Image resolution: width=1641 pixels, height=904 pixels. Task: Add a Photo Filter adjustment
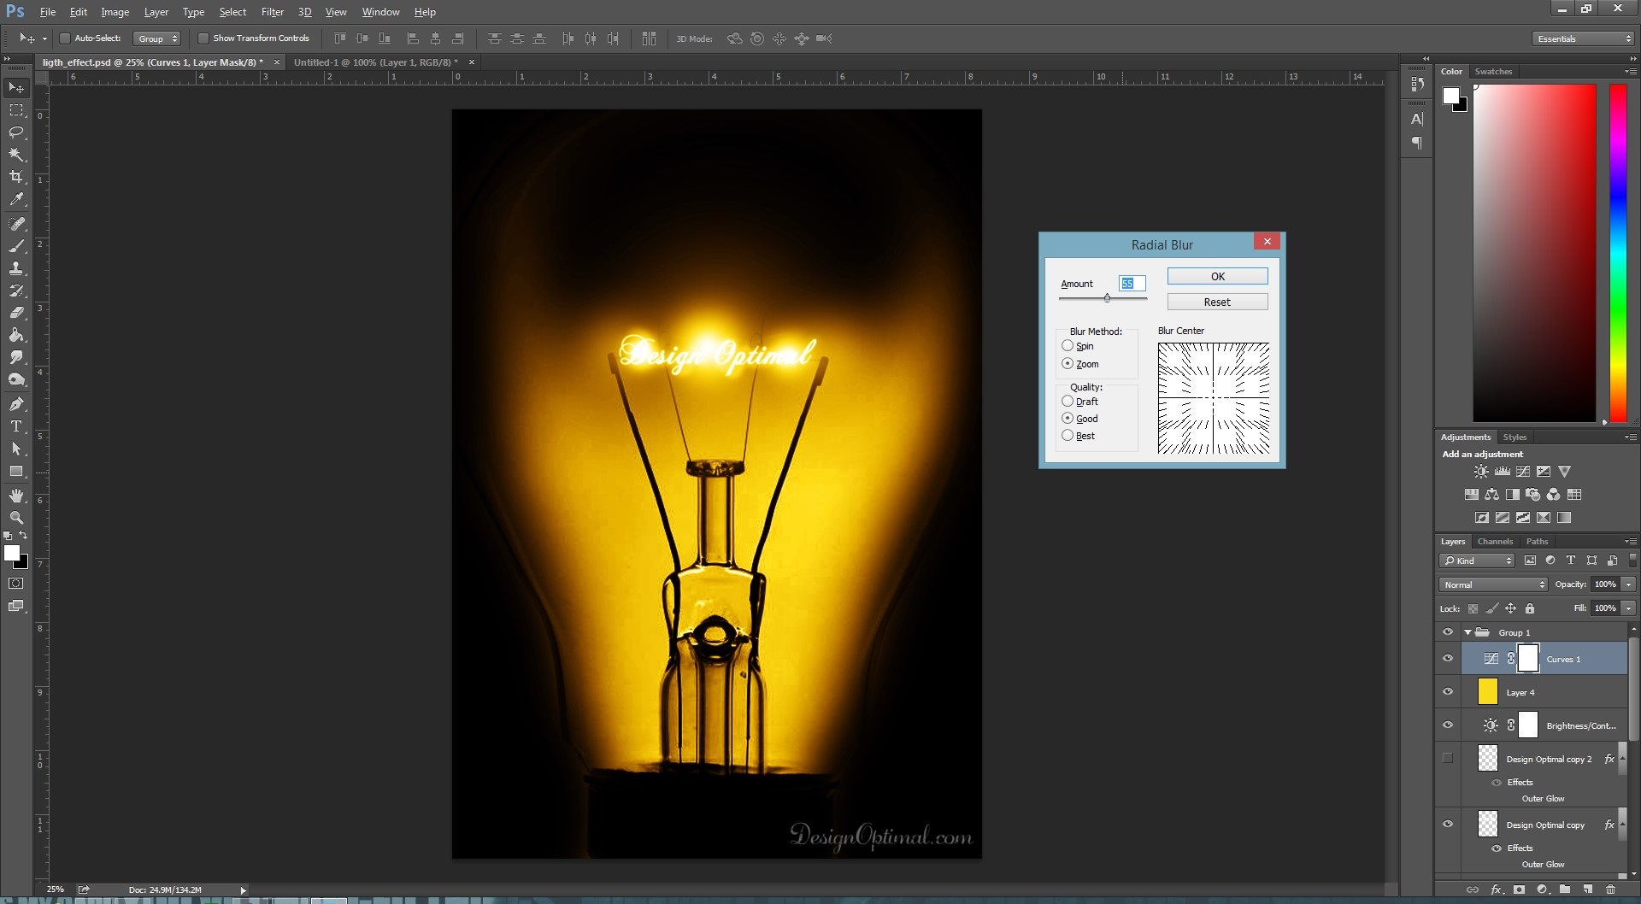pyautogui.click(x=1533, y=495)
